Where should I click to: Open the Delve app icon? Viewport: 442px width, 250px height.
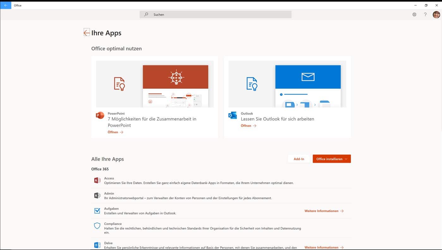click(97, 245)
